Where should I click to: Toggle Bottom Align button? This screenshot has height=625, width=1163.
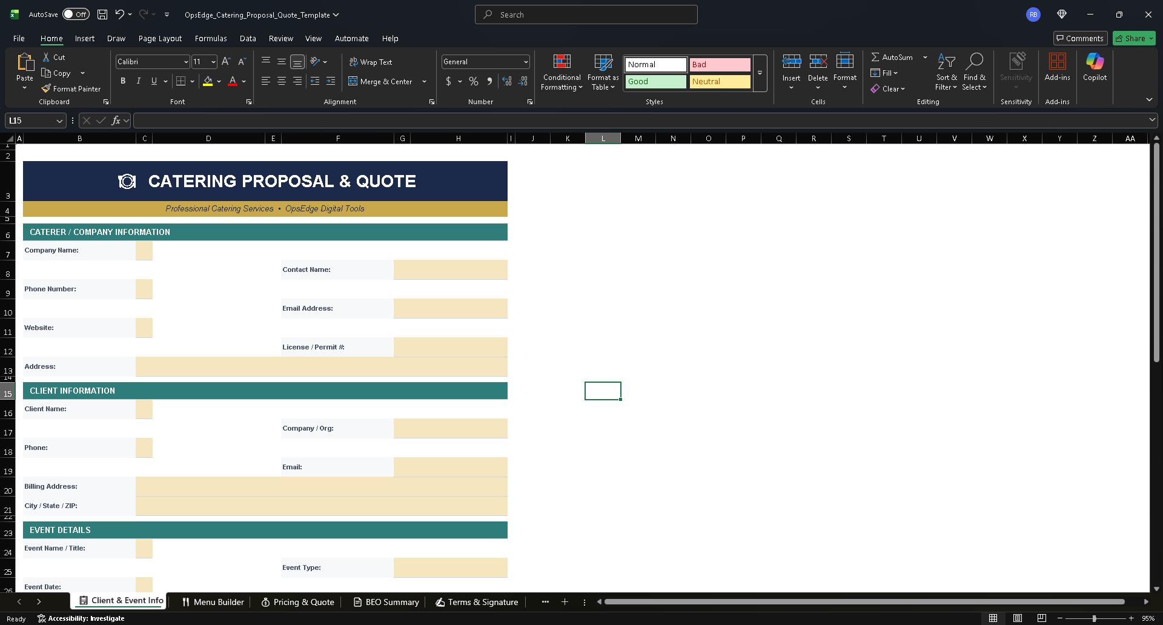point(297,62)
